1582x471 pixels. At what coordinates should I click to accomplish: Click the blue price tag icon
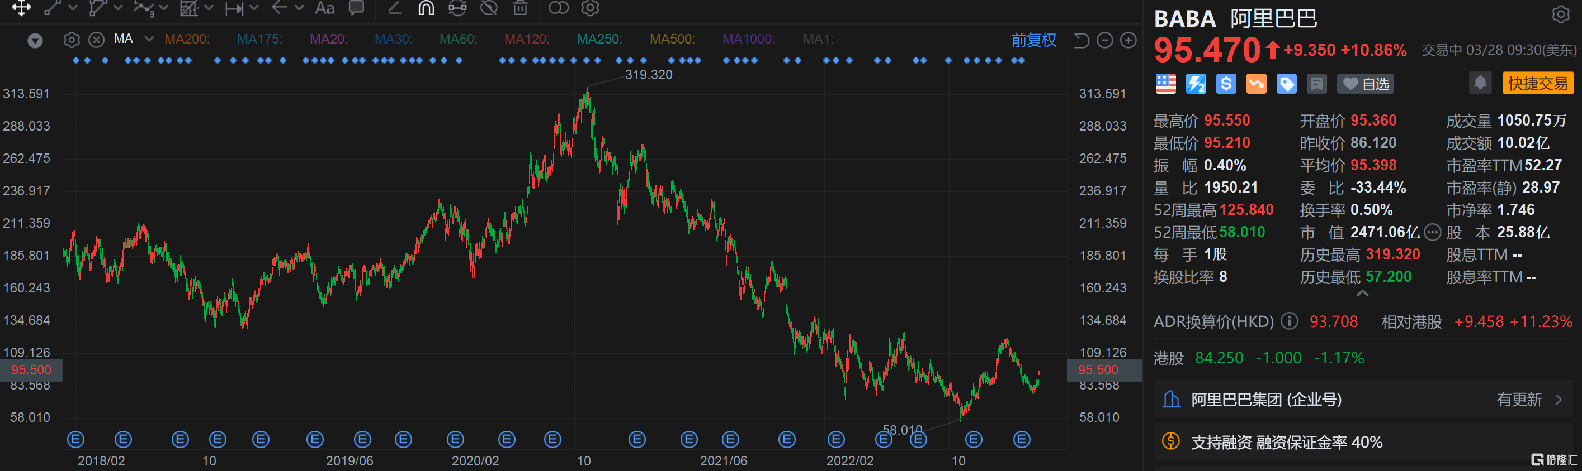coord(1286,84)
